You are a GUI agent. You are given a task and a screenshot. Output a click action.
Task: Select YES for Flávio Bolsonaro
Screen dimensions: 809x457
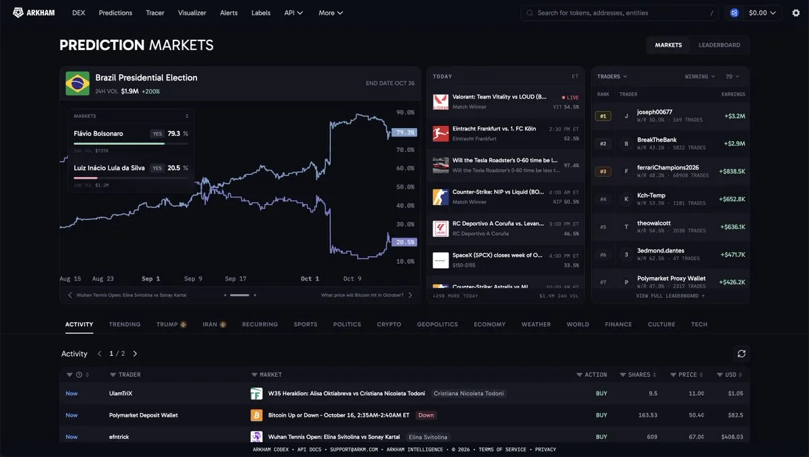pyautogui.click(x=157, y=133)
